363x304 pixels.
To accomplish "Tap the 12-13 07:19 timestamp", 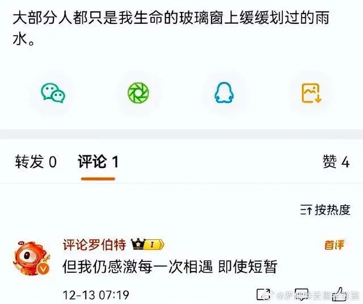I will 96,295.
